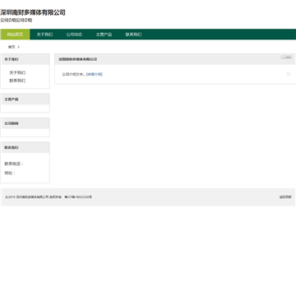Image resolution: width=296 pixels, height=296 pixels.
Task: Click the 地址： label in sidebar
Action: pos(10,173)
